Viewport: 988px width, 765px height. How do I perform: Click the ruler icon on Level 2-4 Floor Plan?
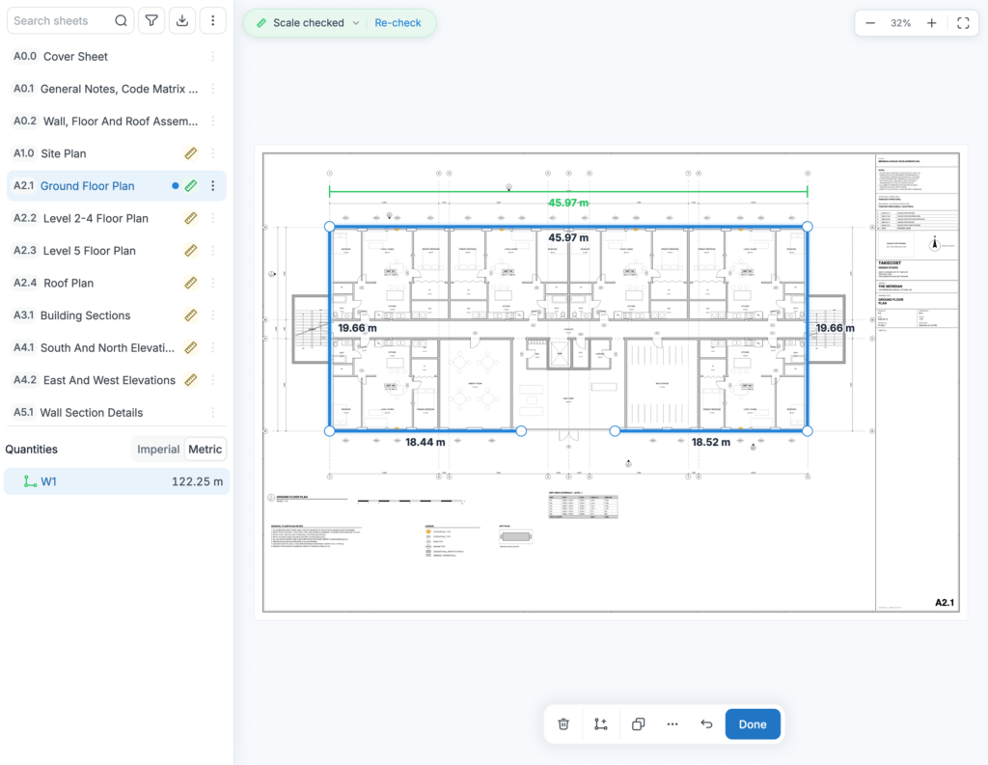[190, 218]
